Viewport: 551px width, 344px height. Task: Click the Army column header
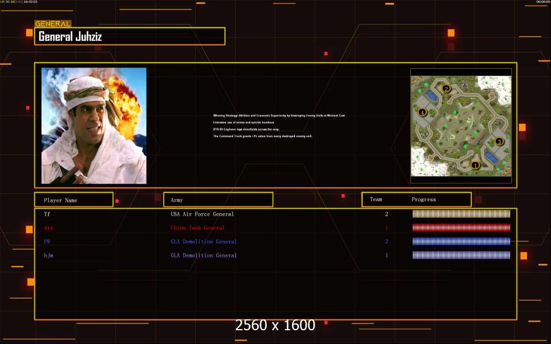click(177, 200)
